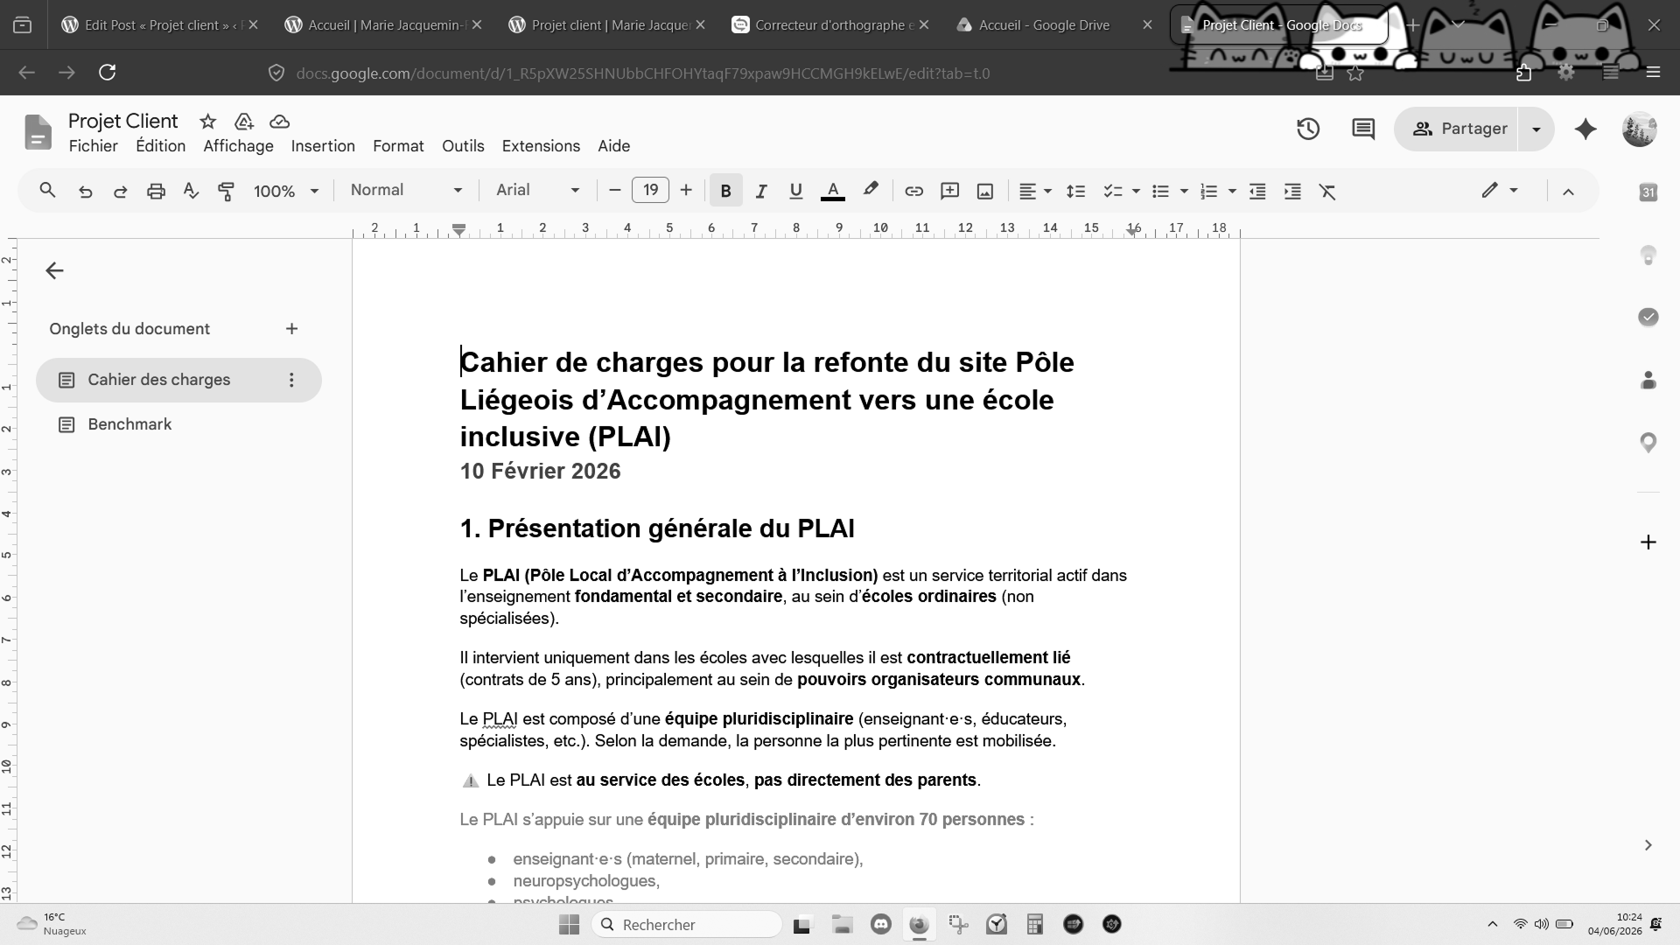
Task: Insert a bulleted list
Action: point(1160,191)
